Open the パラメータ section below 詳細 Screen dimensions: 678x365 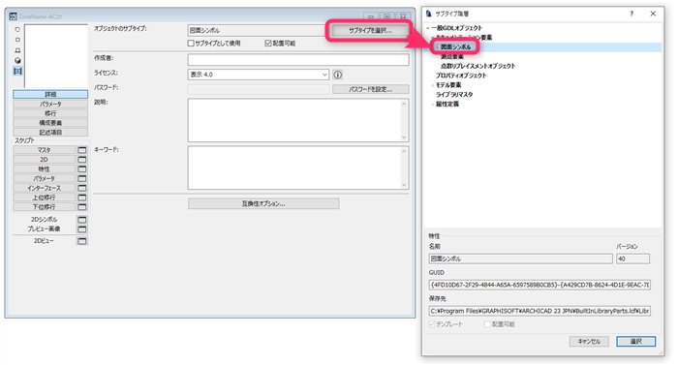tap(50, 105)
